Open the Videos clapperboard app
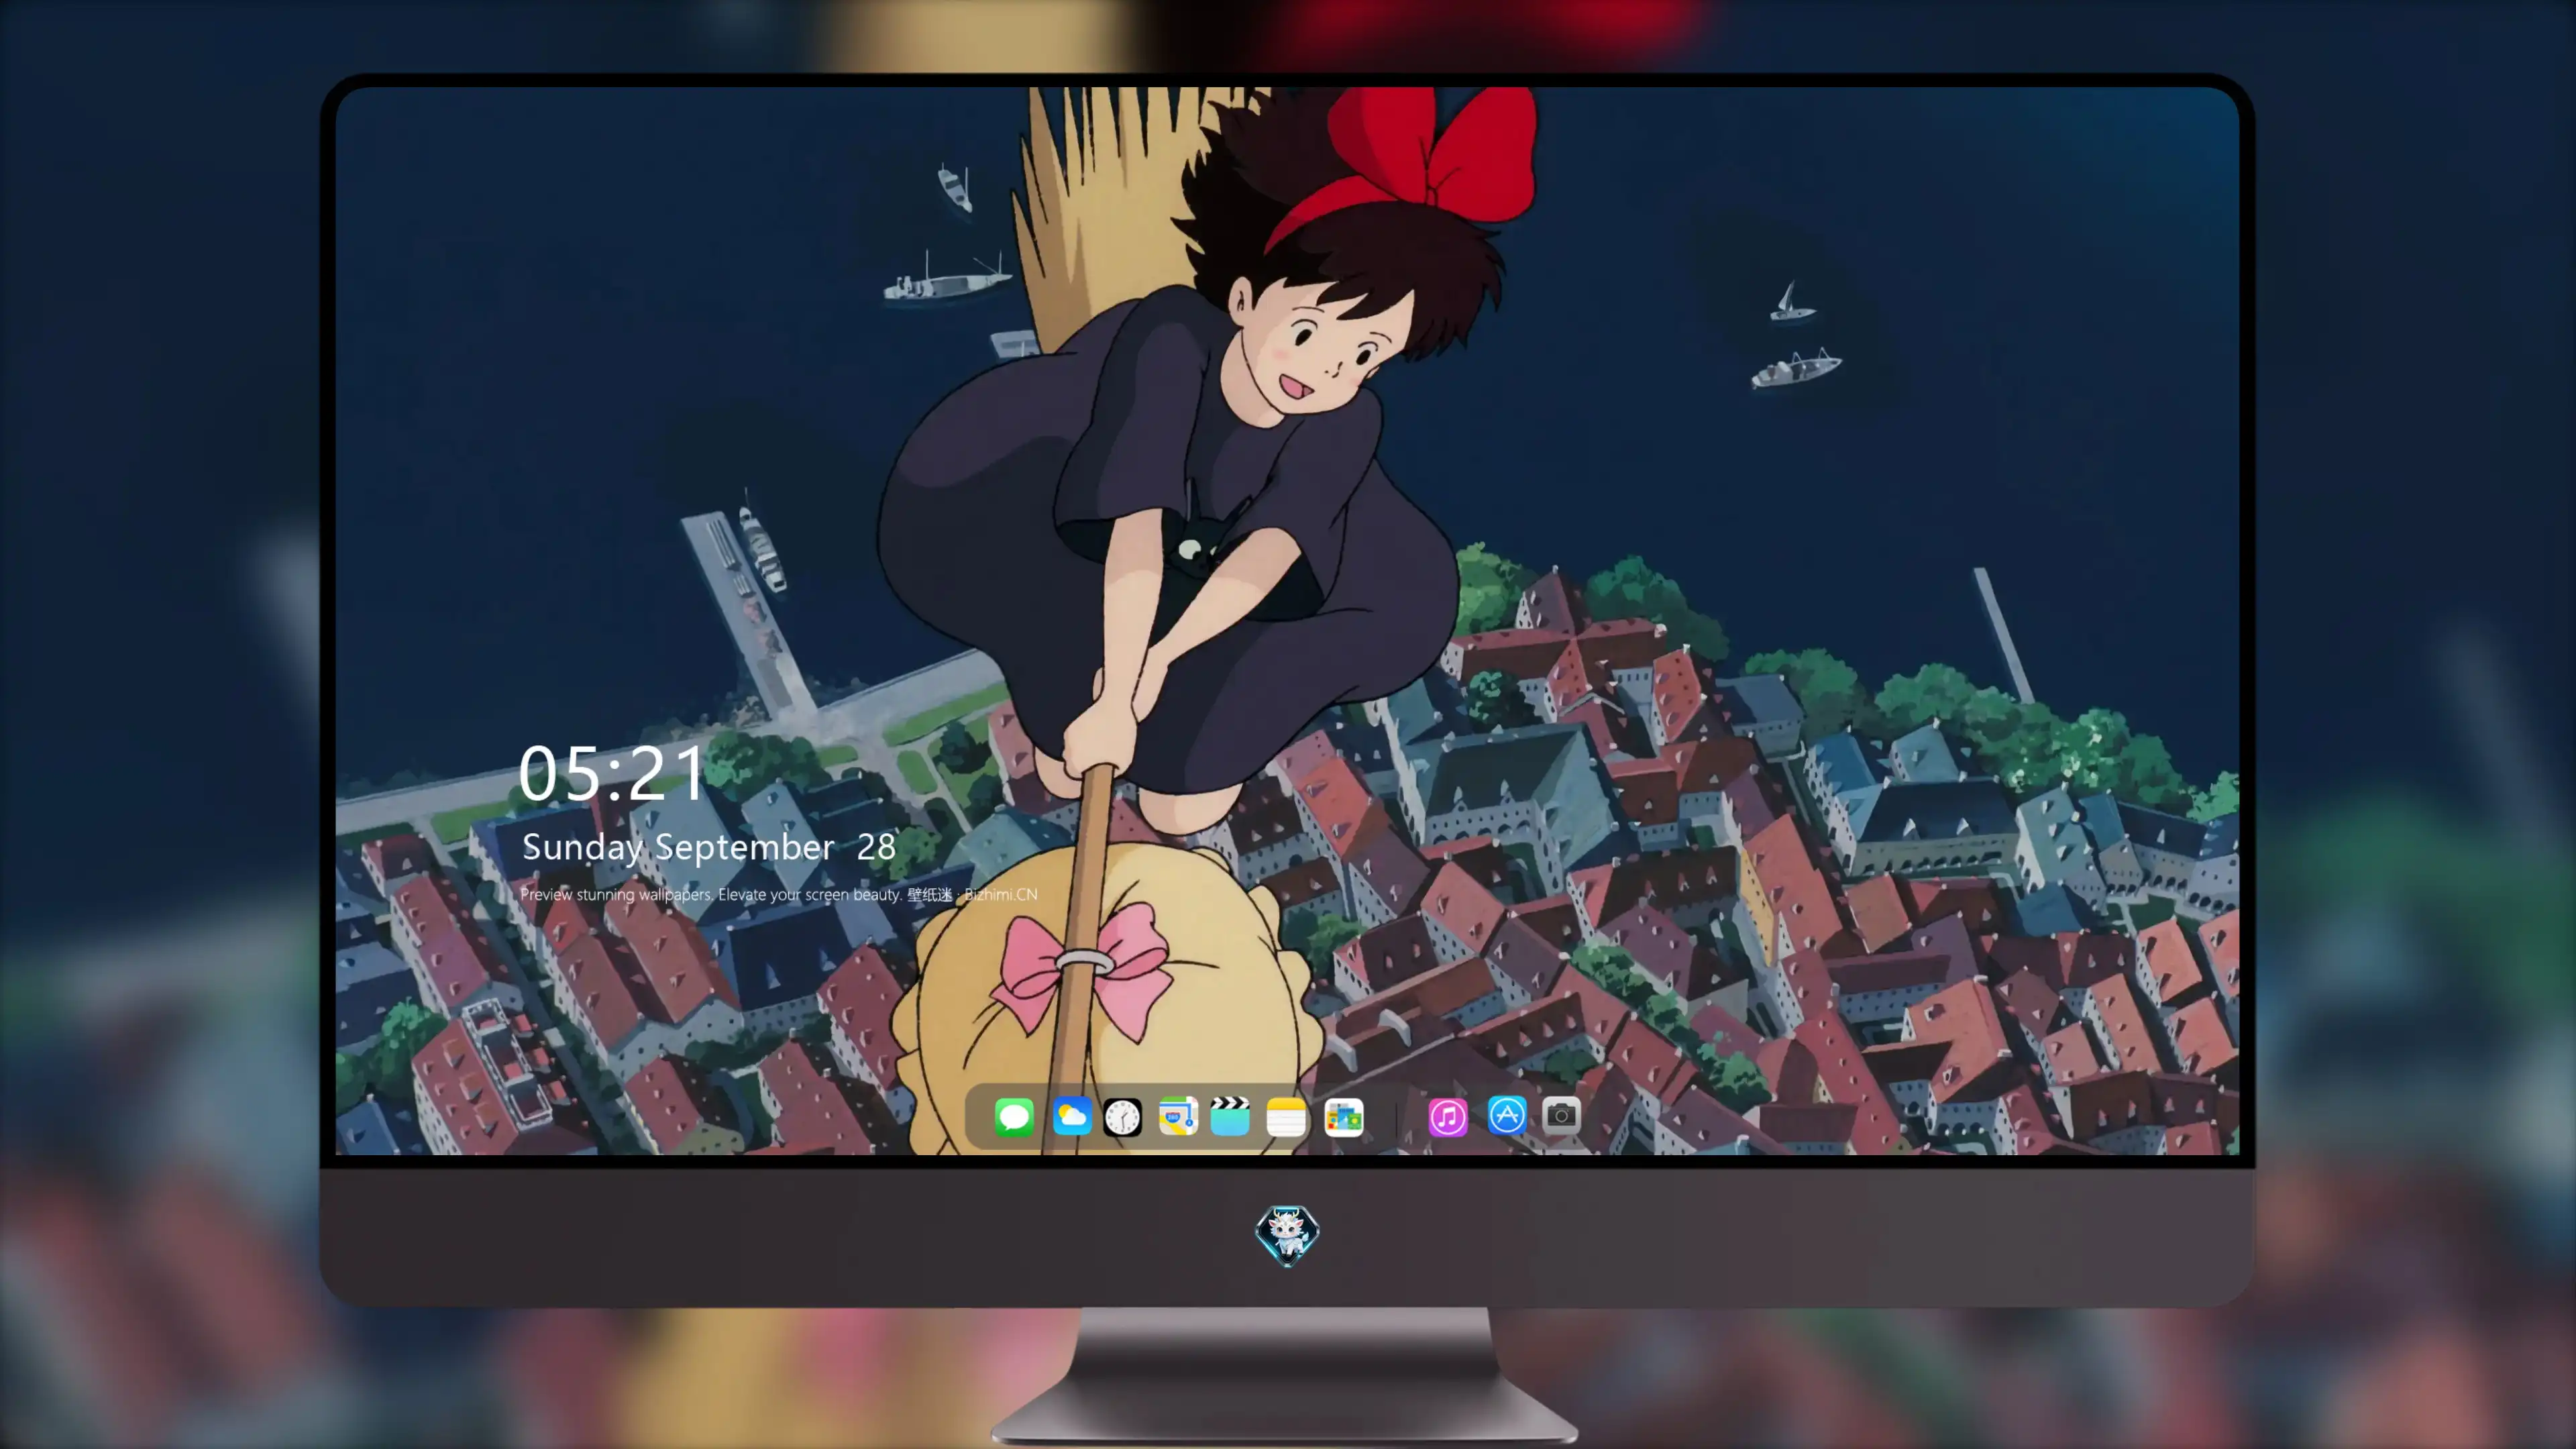Screen dimensions: 2576x1449 (1230, 1116)
